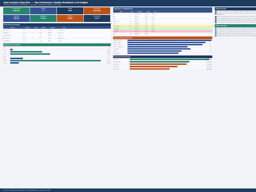Click numbered badge 4 in Dashboard Insights

click(x=216, y=18)
